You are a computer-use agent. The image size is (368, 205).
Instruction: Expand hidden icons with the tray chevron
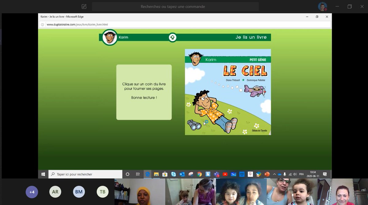pos(274,174)
